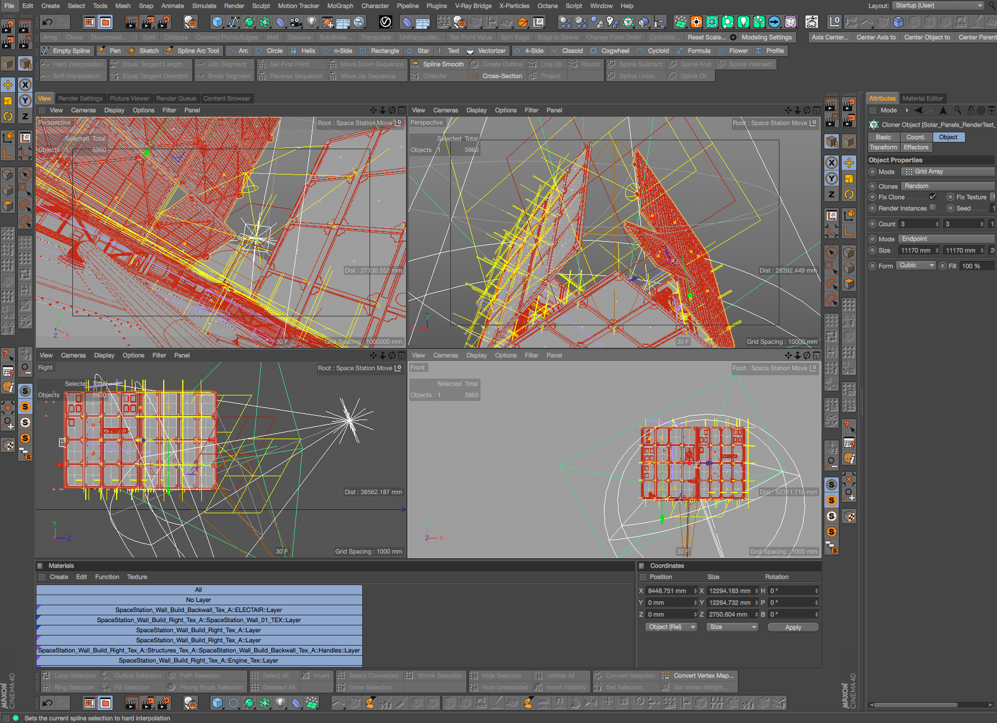The image size is (997, 723).
Task: Click the V-Ray Bridge icon in the top toolbar
Action: click(x=386, y=22)
